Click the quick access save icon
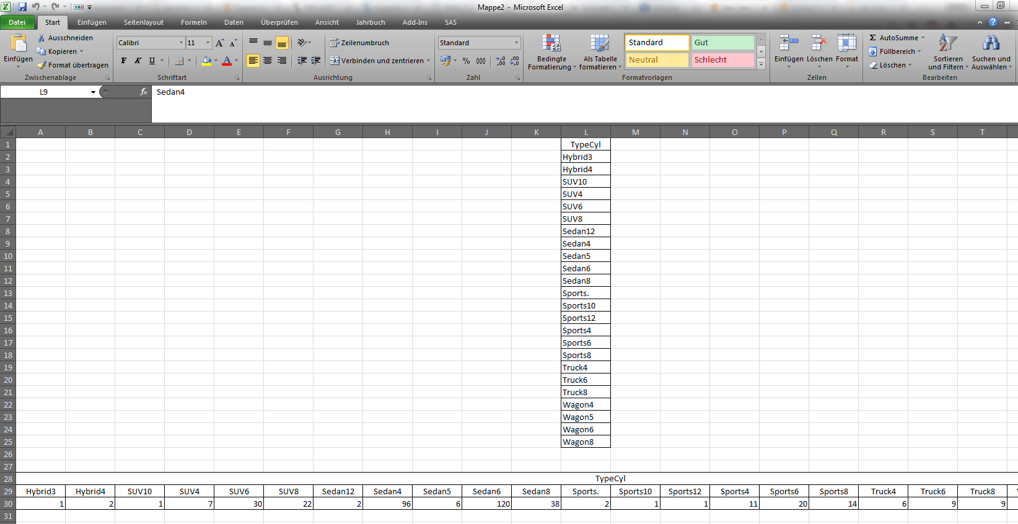The width and height of the screenshot is (1018, 524). (x=22, y=7)
